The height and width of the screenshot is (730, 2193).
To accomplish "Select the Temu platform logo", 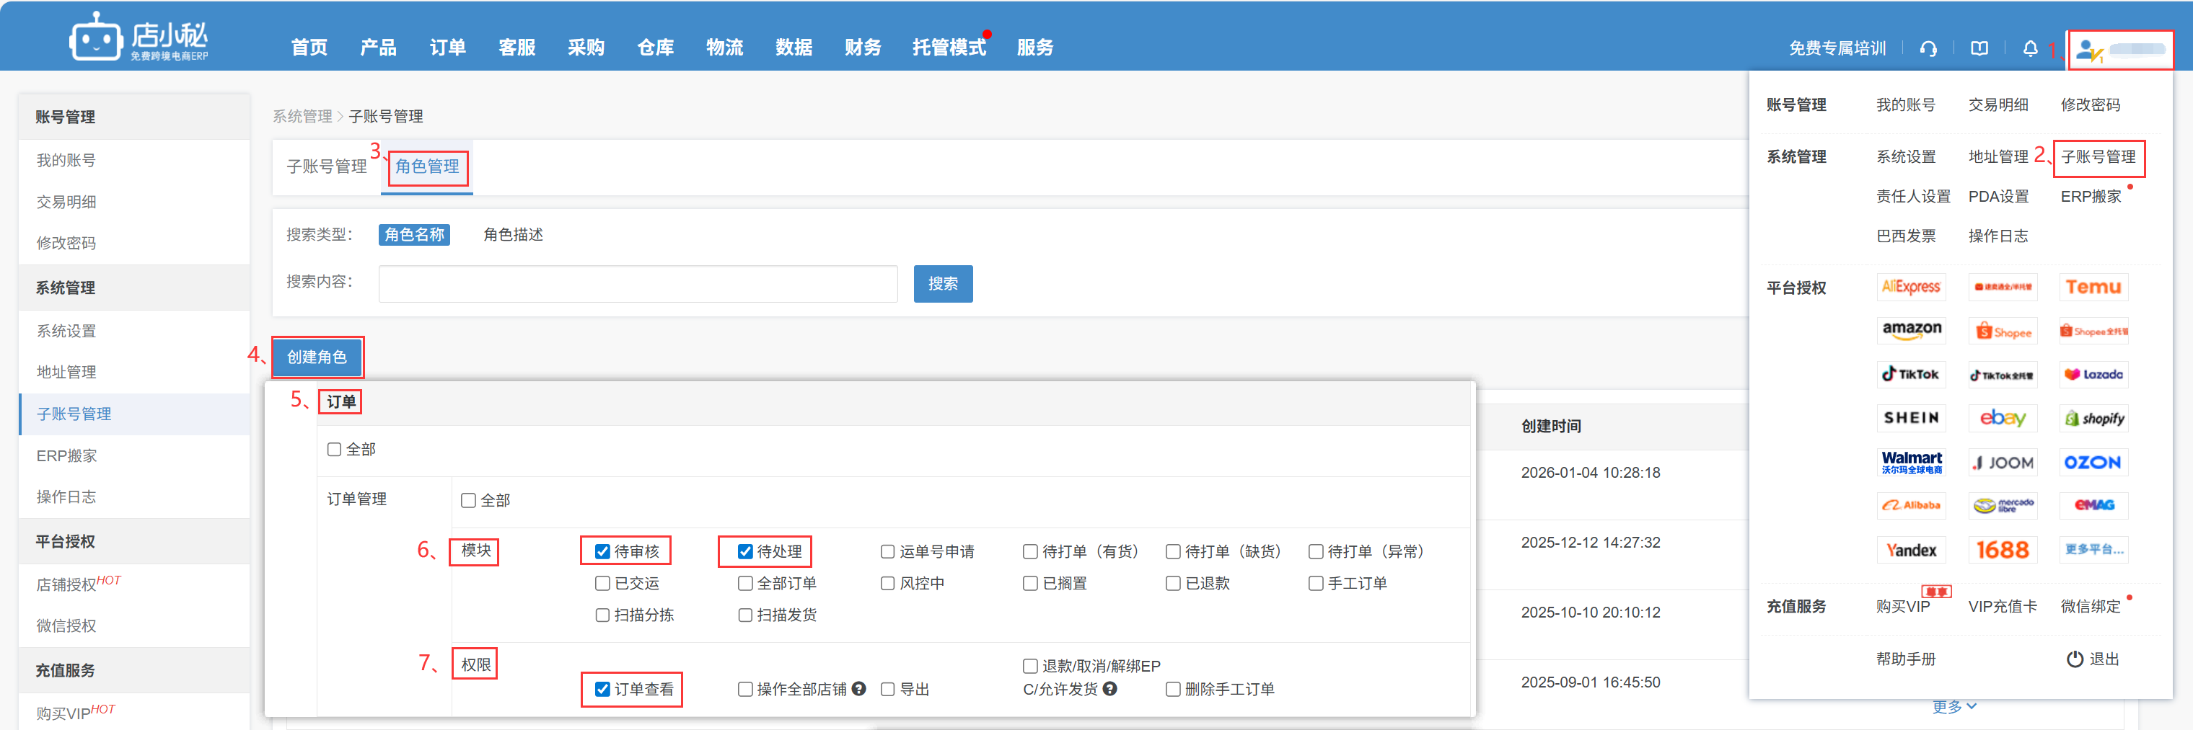I will point(2093,288).
